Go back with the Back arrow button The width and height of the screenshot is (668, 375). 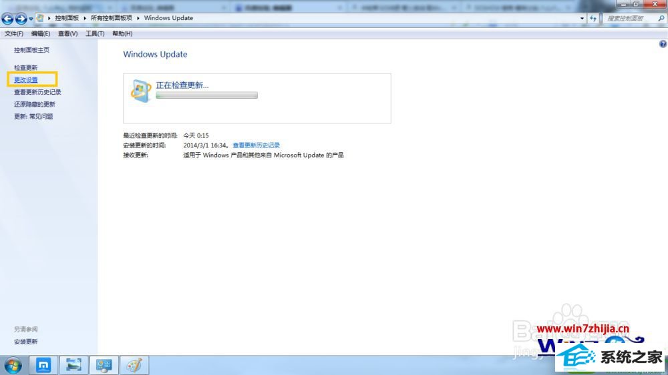coord(7,18)
